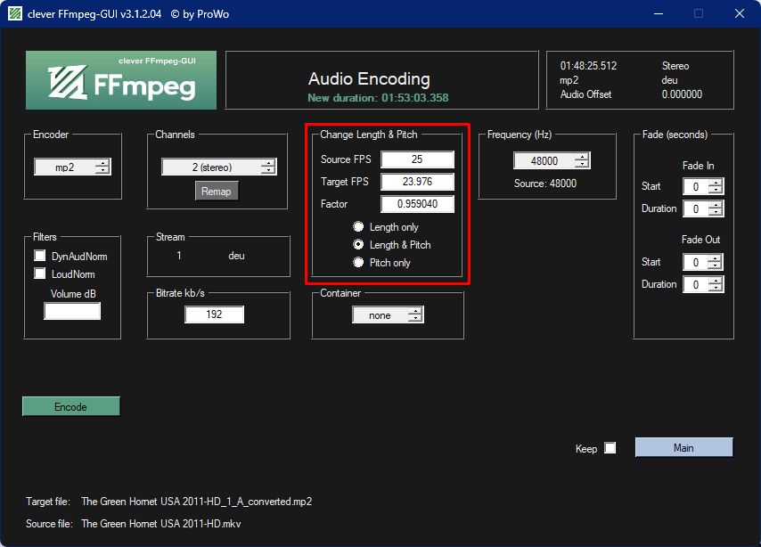Adjust the Fade In Start spinner arrows
This screenshot has width=761, height=547.
coord(716,186)
